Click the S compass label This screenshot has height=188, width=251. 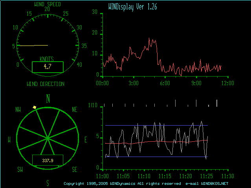click(48, 183)
